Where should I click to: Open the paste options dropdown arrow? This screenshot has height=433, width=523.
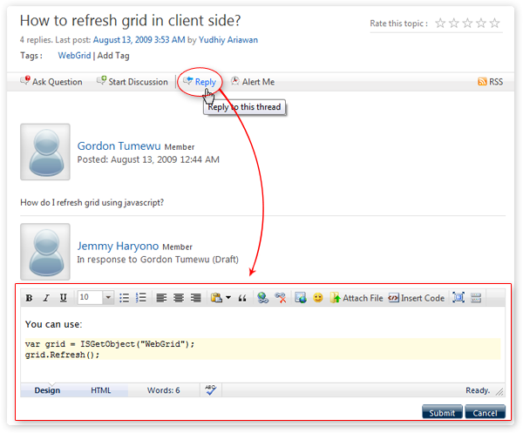[x=228, y=298]
